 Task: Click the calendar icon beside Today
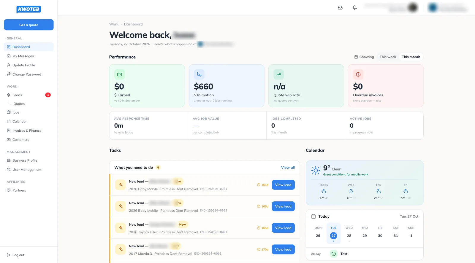(x=313, y=216)
